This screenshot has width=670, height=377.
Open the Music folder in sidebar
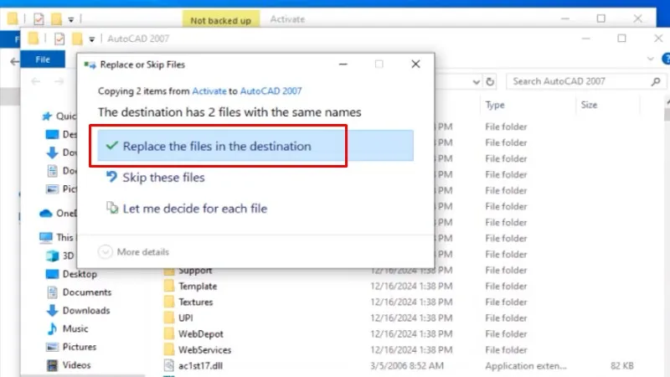(75, 328)
